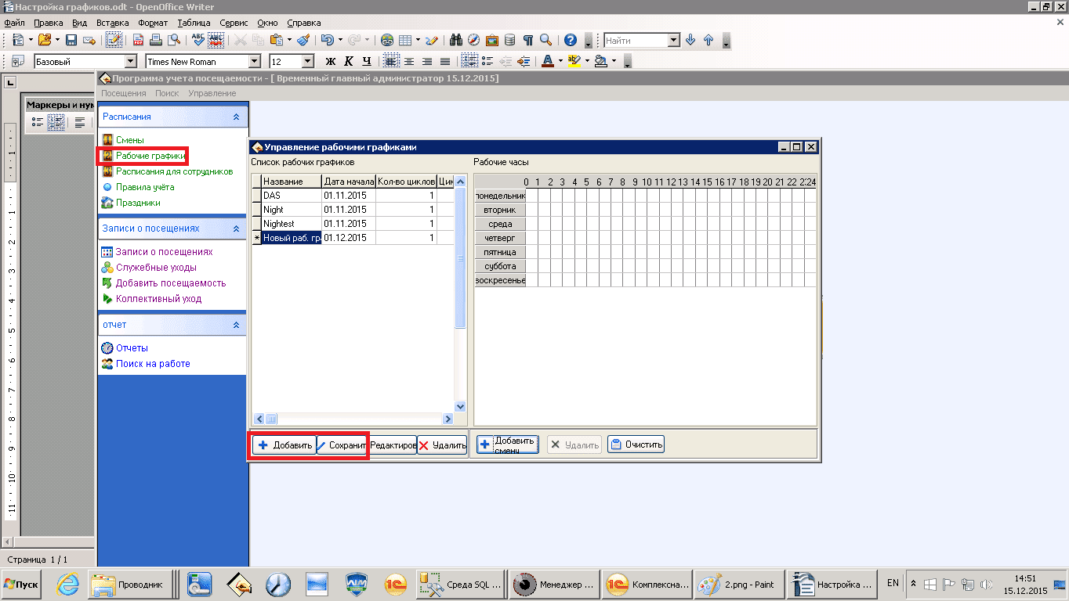Click the Save document toolbar icon
The image size is (1069, 601).
pos(71,40)
